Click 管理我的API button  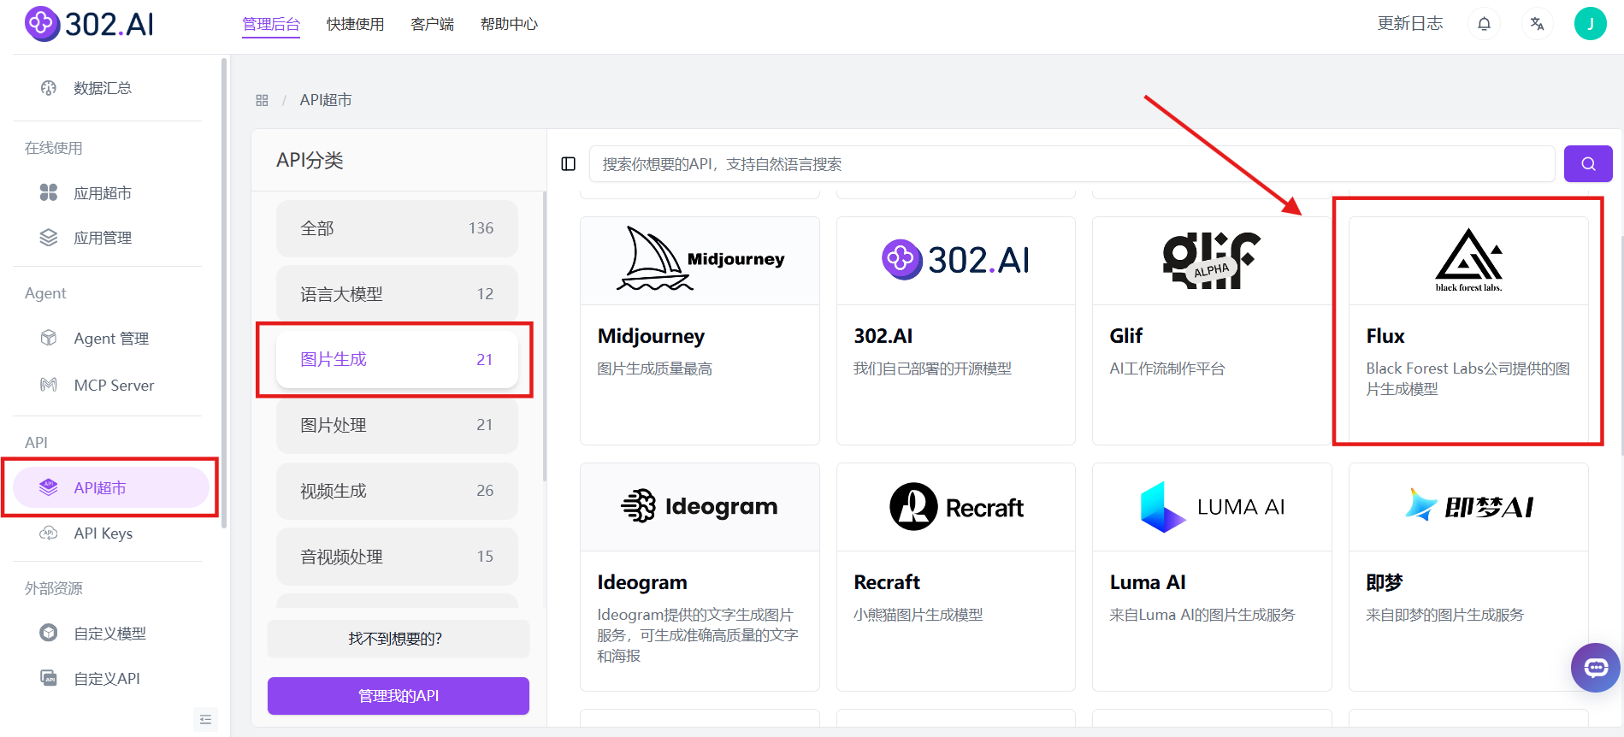(x=398, y=696)
